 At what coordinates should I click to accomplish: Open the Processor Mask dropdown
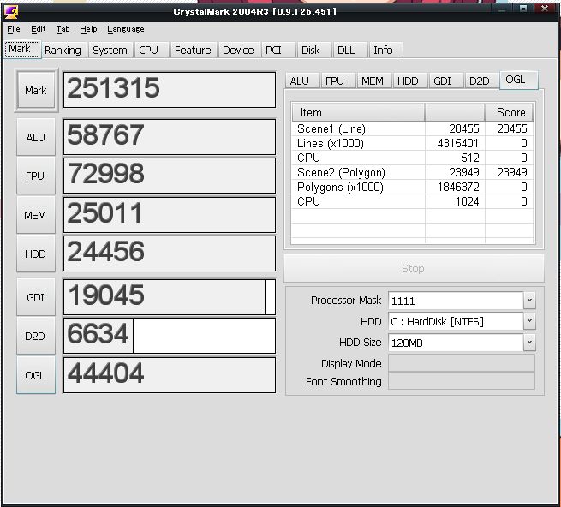529,301
